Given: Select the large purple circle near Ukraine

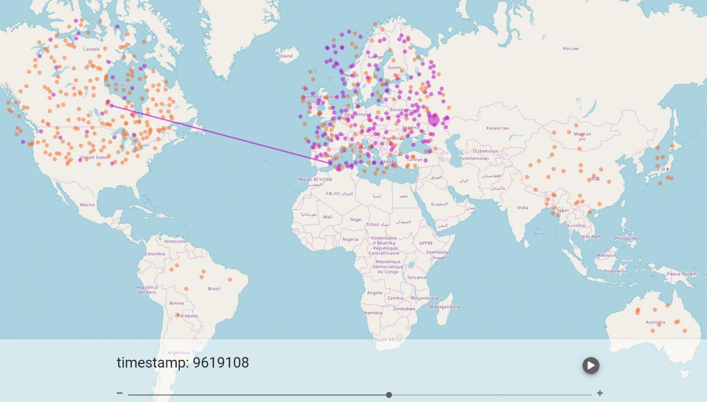Looking at the screenshot, I should pos(434,120).
